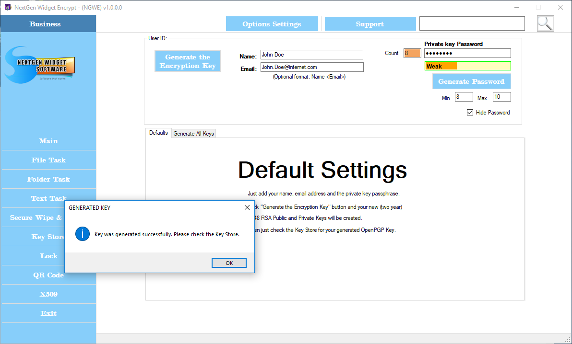
Task: Minimize the NextGen Widget Encrypt window
Action: [517, 7]
